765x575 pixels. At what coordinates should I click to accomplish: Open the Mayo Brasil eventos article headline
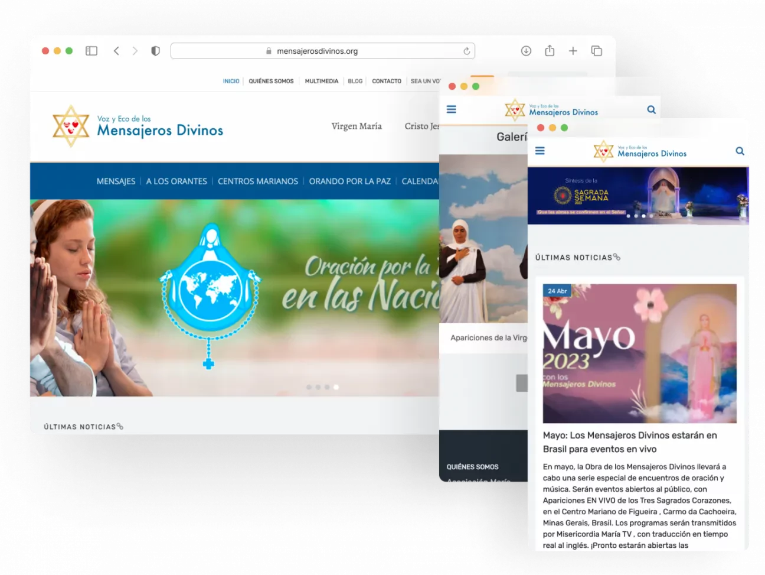630,442
